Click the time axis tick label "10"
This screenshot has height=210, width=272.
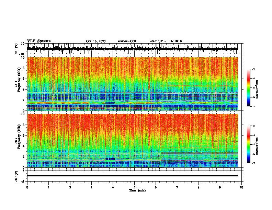(x=241, y=187)
